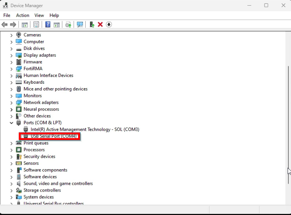
Task: Expand the Monitors node
Action: (x=11, y=96)
